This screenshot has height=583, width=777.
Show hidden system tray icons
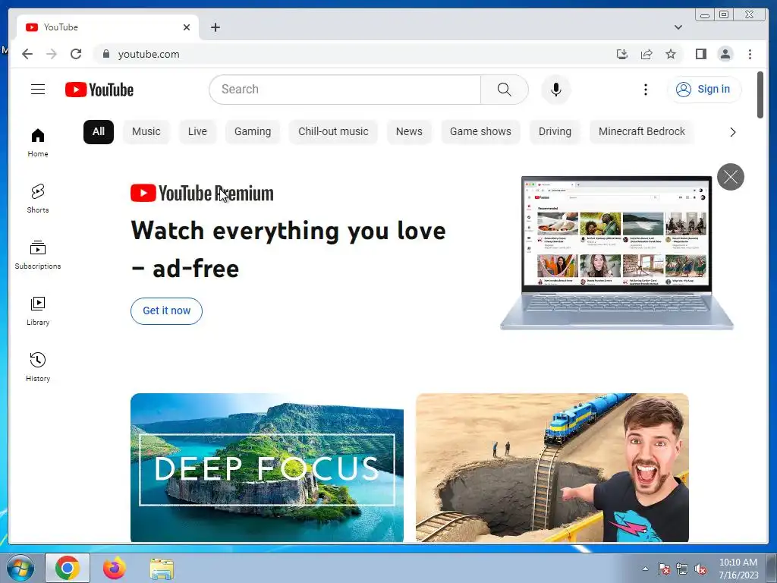(x=645, y=569)
